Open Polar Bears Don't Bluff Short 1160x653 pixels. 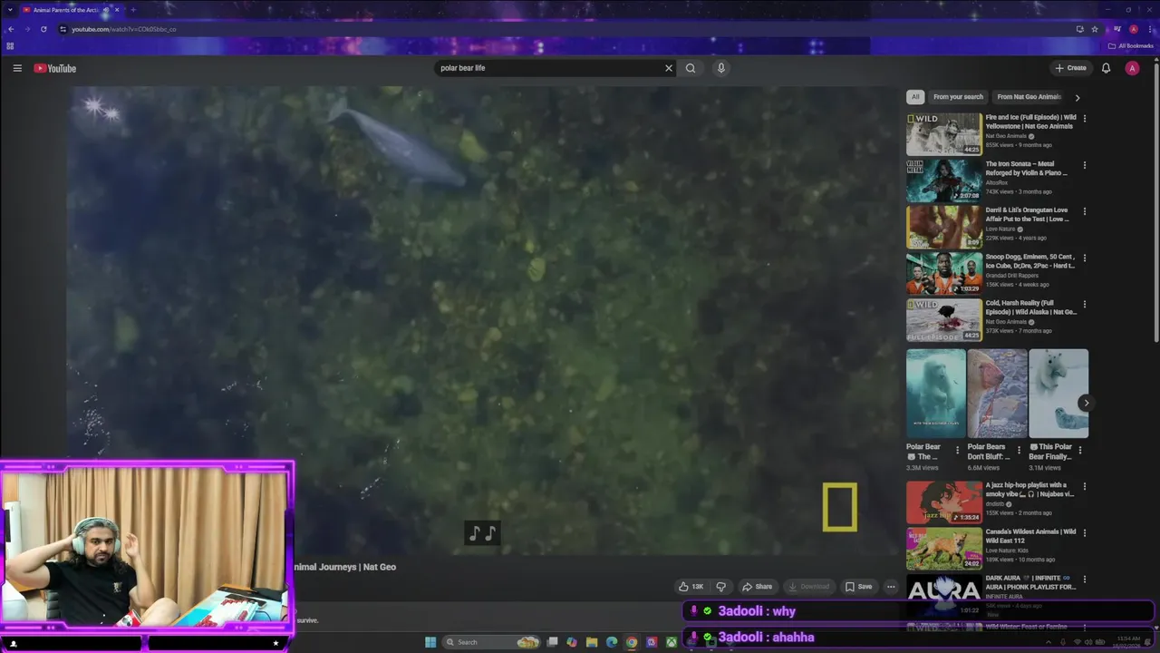coord(997,394)
